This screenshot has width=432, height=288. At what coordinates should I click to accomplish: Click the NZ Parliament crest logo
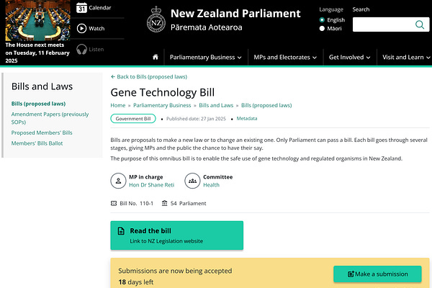[156, 19]
